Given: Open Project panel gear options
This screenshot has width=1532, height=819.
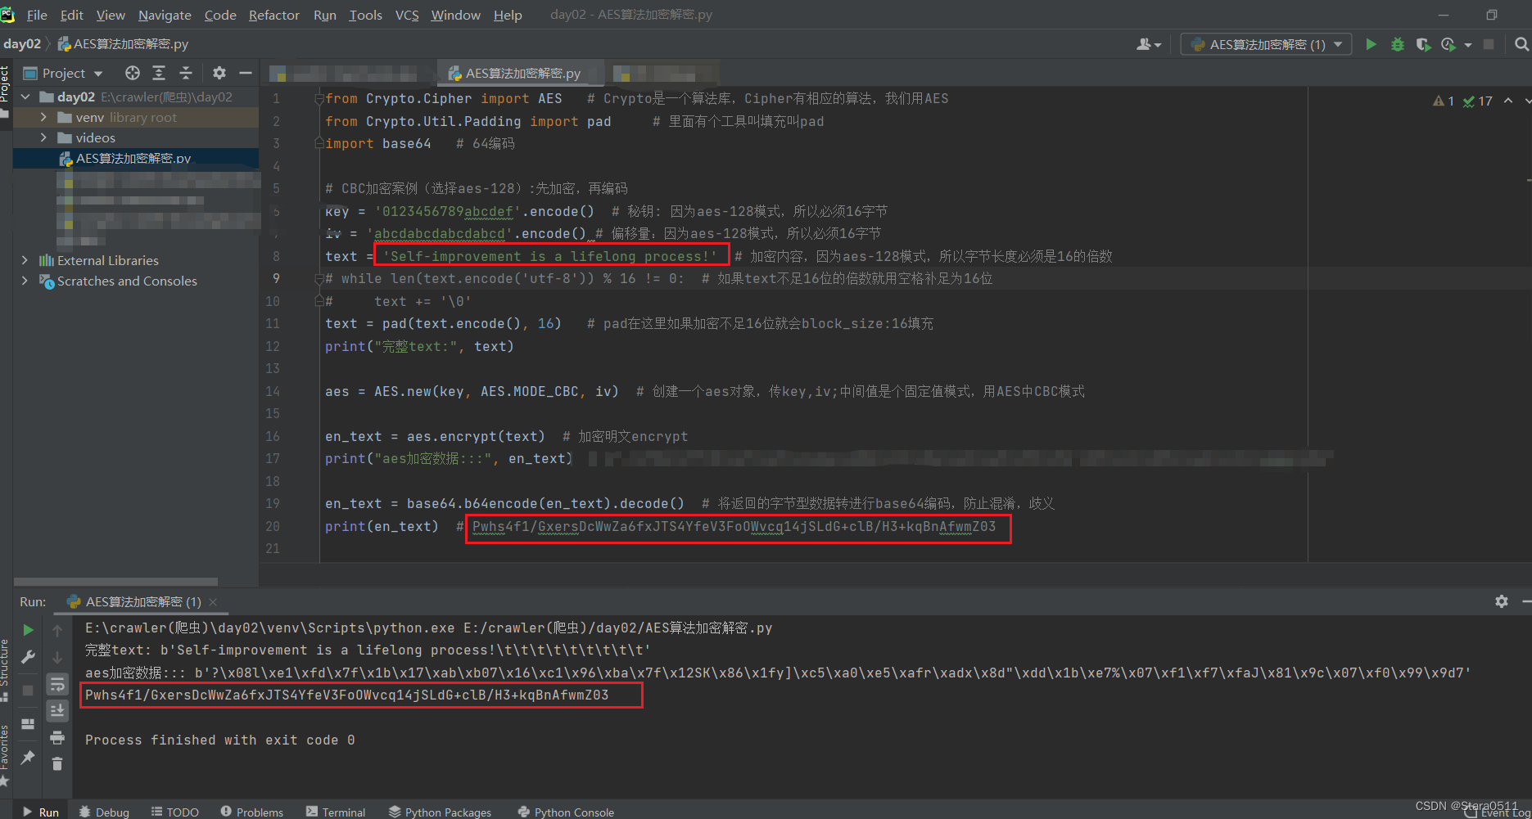Looking at the screenshot, I should 219,73.
